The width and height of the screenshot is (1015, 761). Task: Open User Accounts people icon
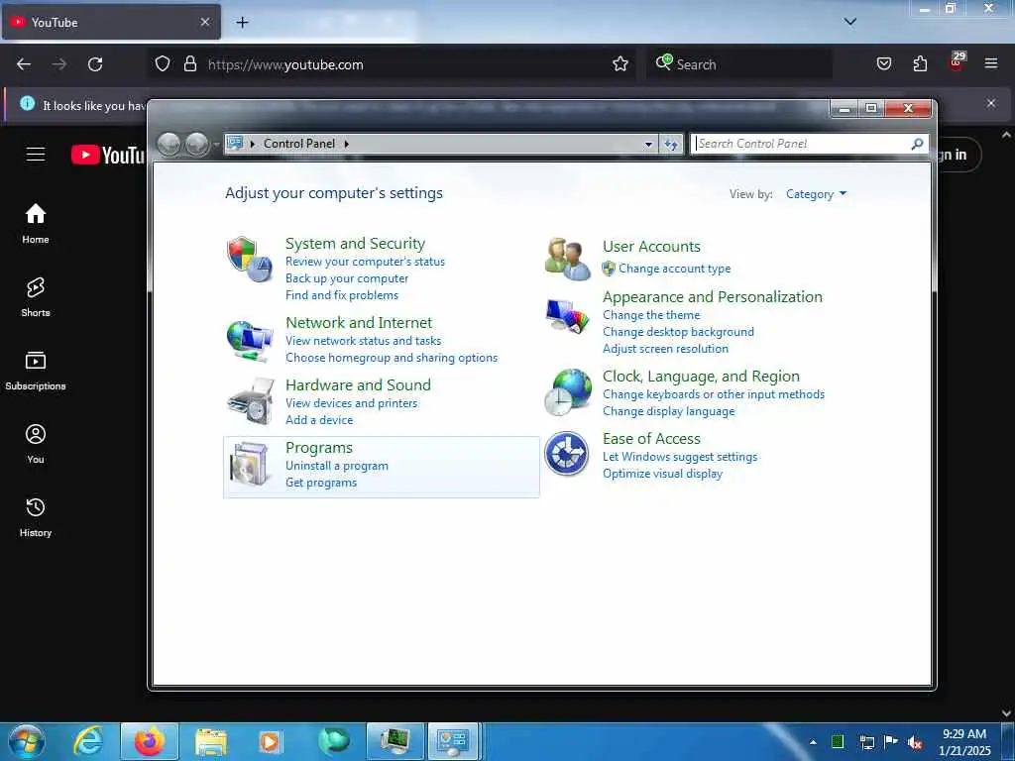click(567, 259)
